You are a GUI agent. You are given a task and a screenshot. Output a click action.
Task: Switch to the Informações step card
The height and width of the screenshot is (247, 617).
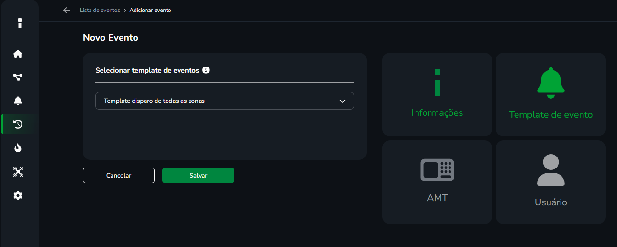click(x=437, y=94)
